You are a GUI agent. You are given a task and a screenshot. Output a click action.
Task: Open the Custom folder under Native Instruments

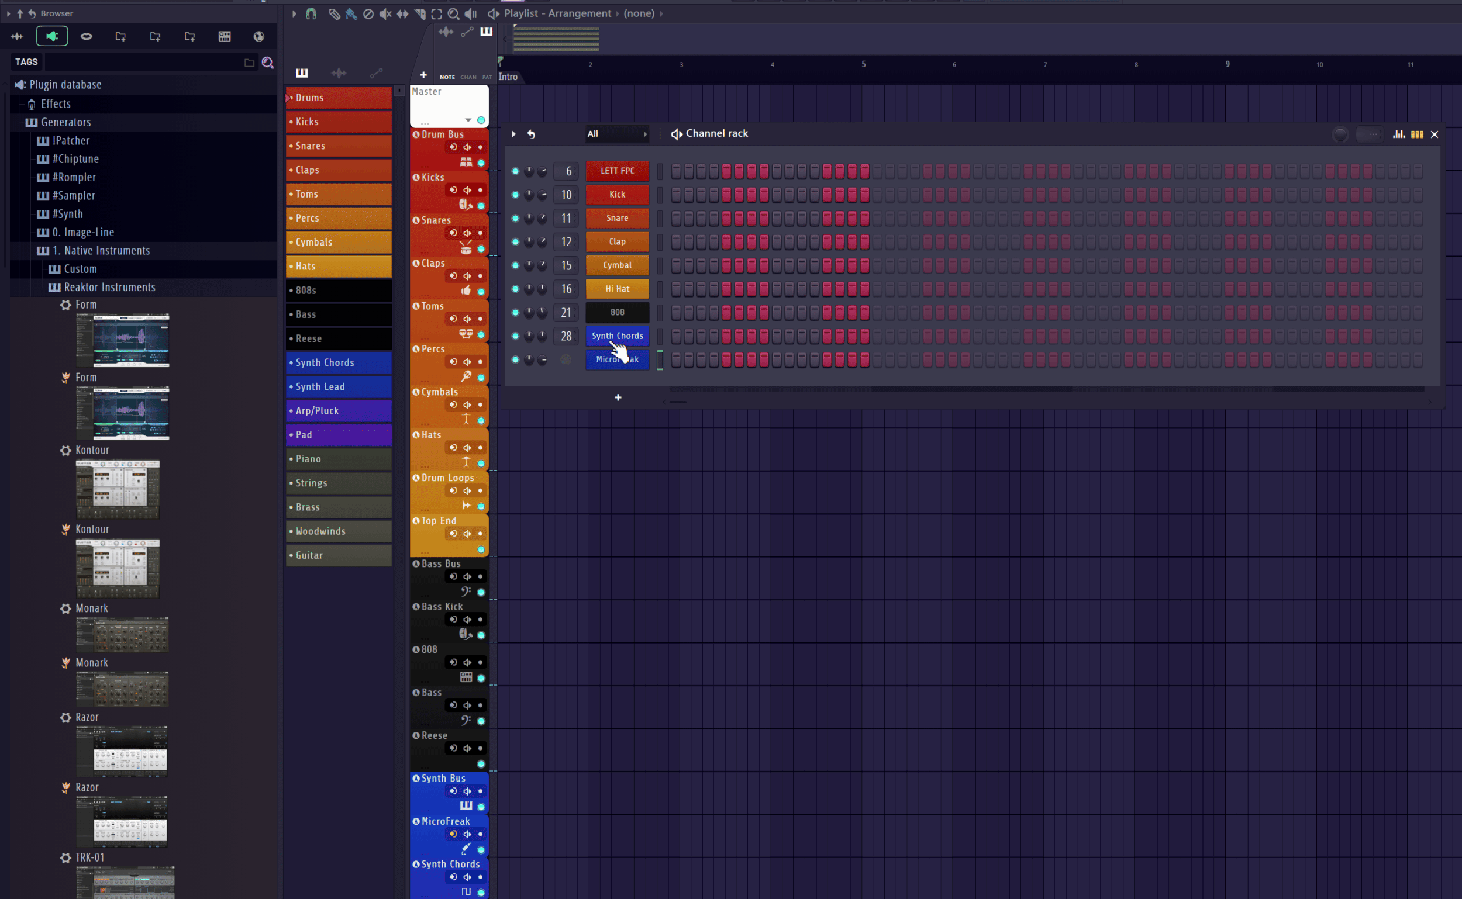coord(80,269)
